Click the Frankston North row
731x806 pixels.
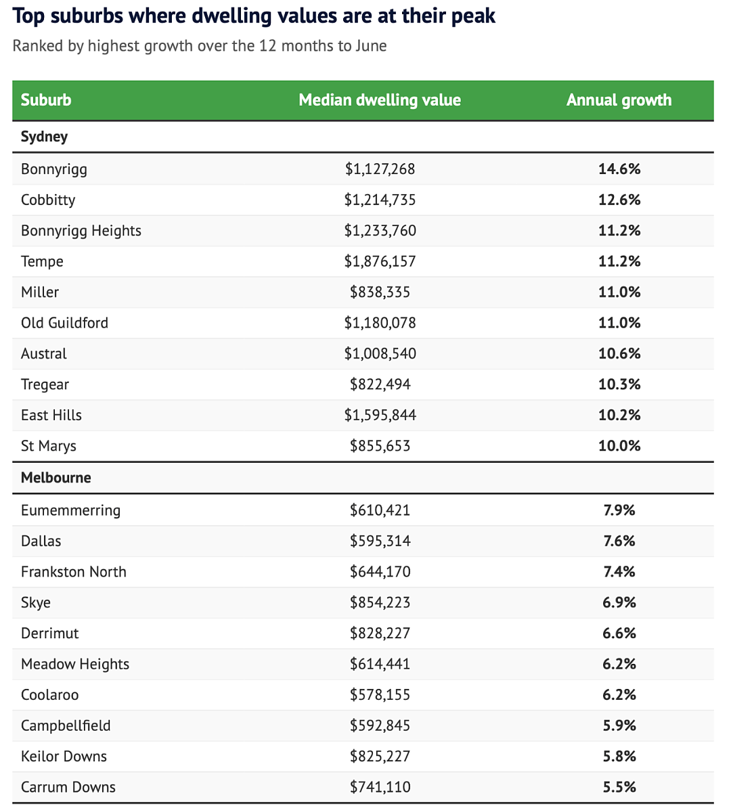pyautogui.click(x=363, y=572)
